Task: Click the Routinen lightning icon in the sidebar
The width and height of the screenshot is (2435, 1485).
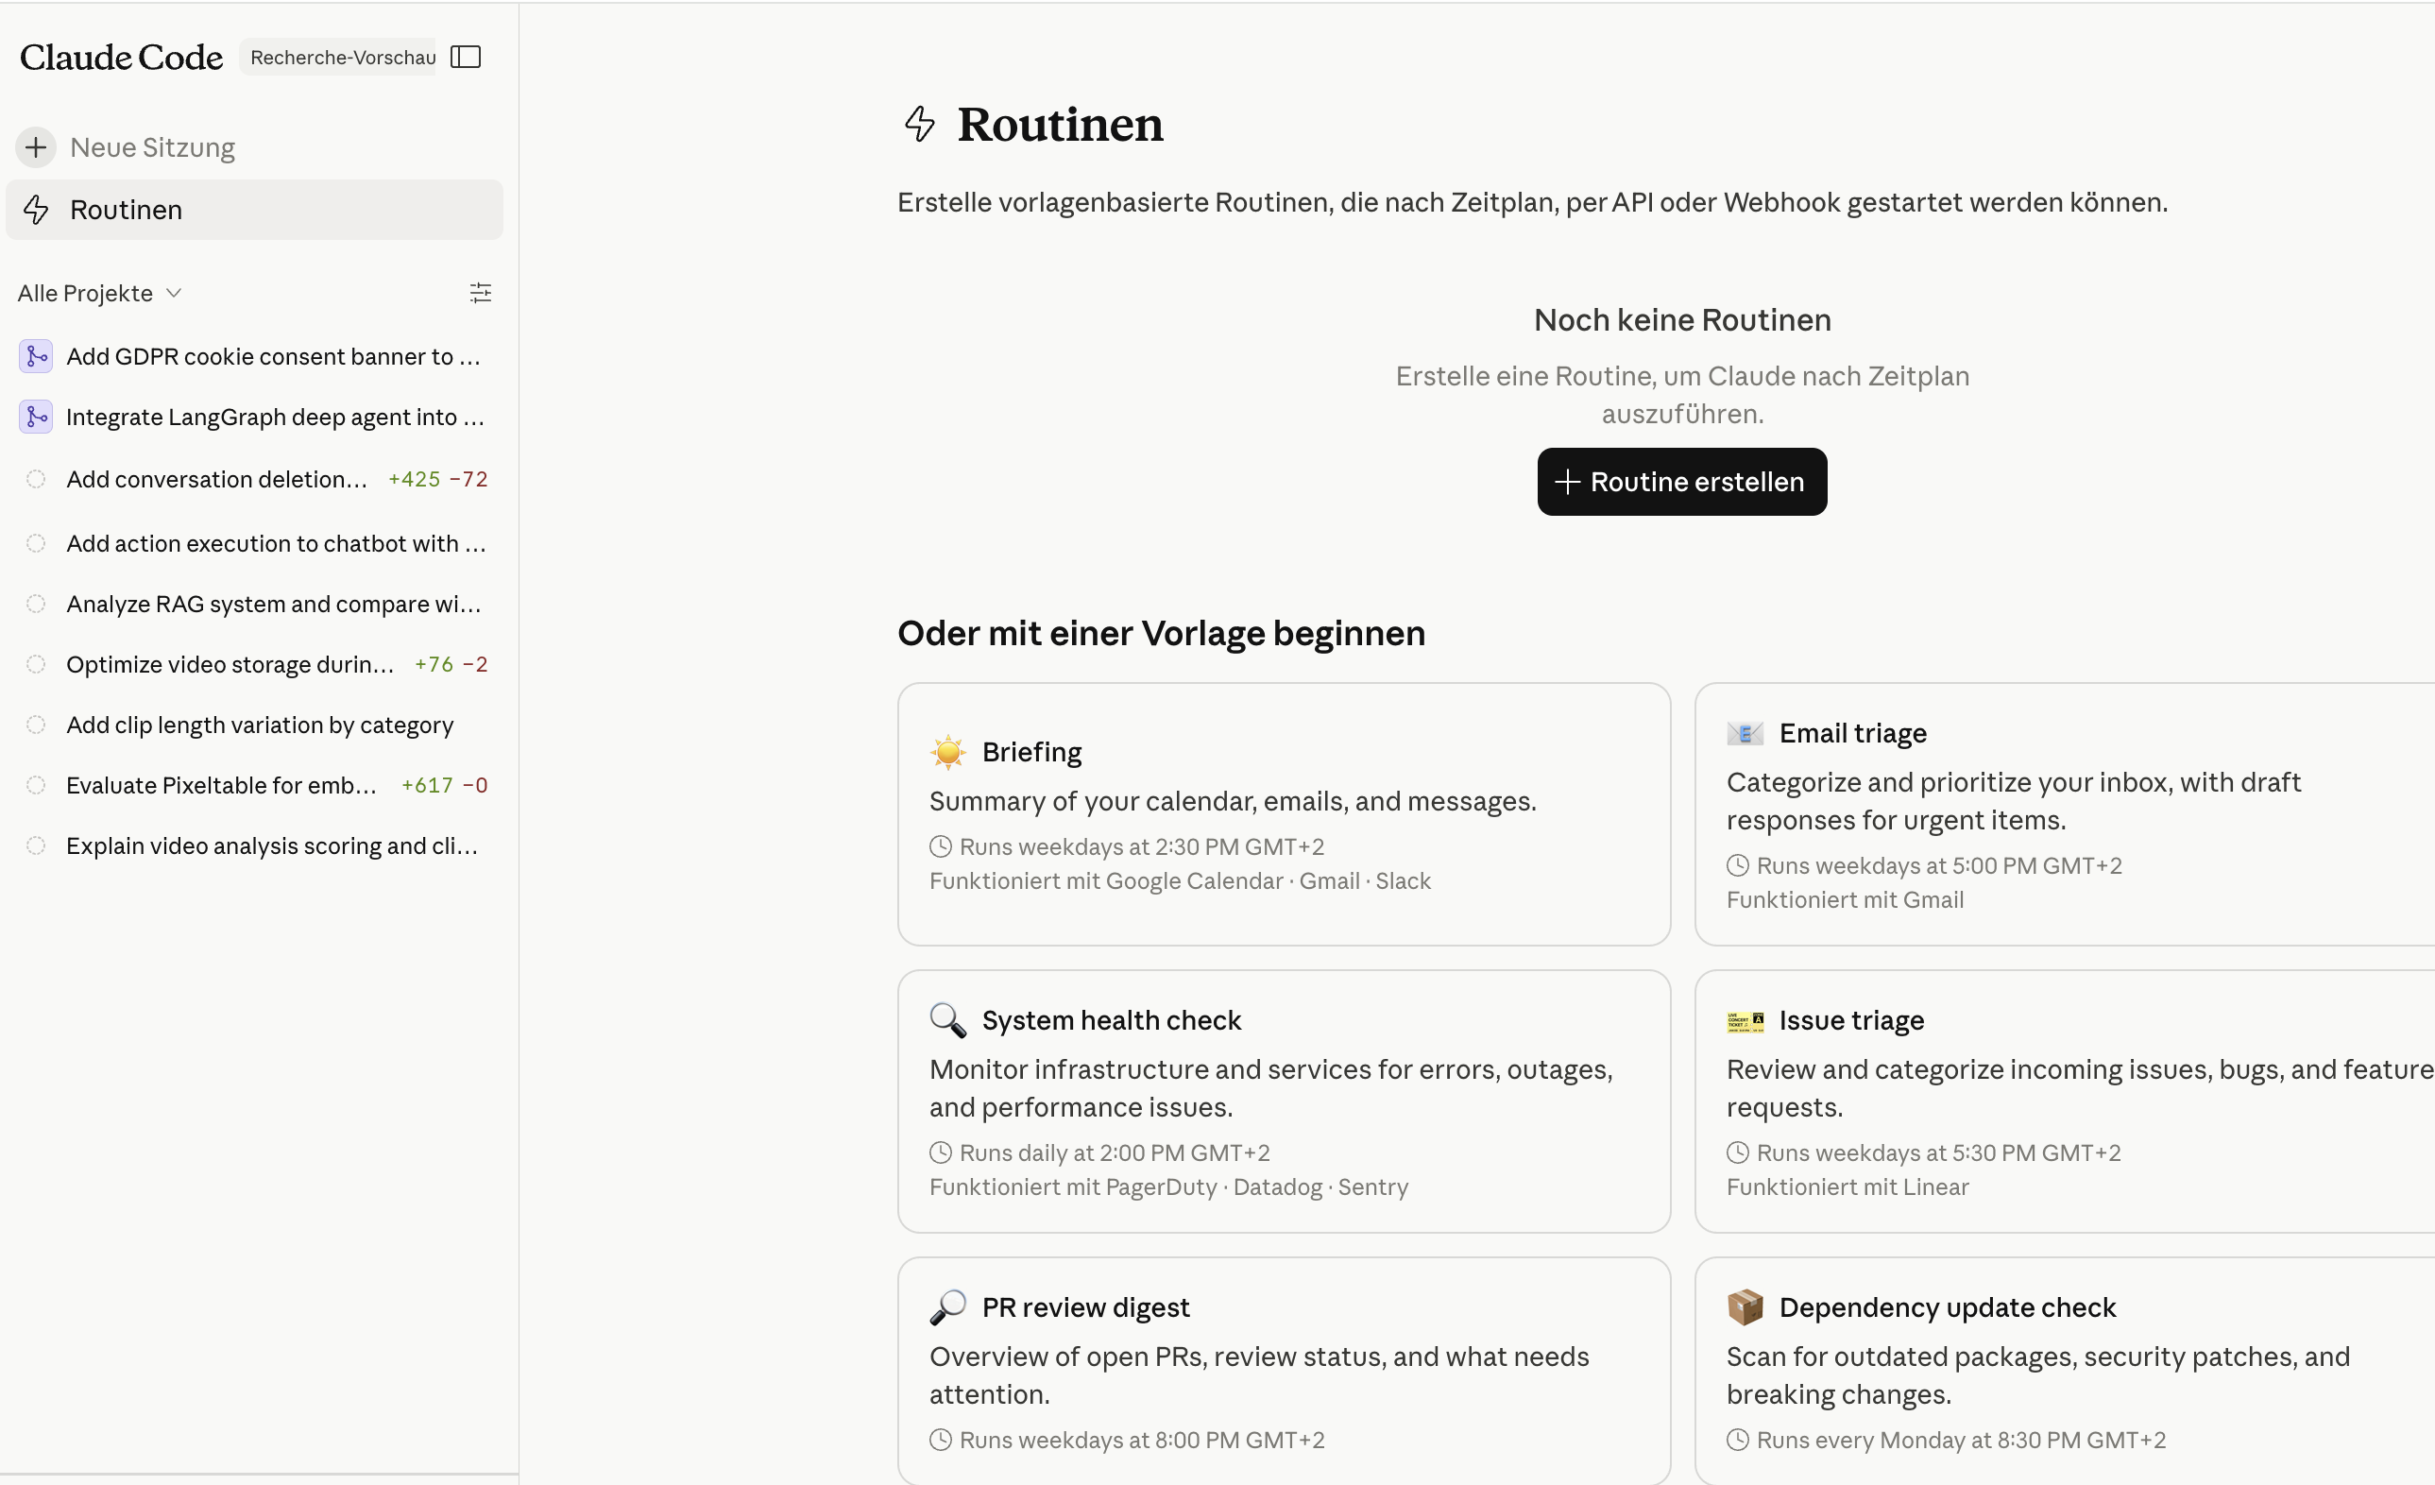Action: pyautogui.click(x=37, y=209)
